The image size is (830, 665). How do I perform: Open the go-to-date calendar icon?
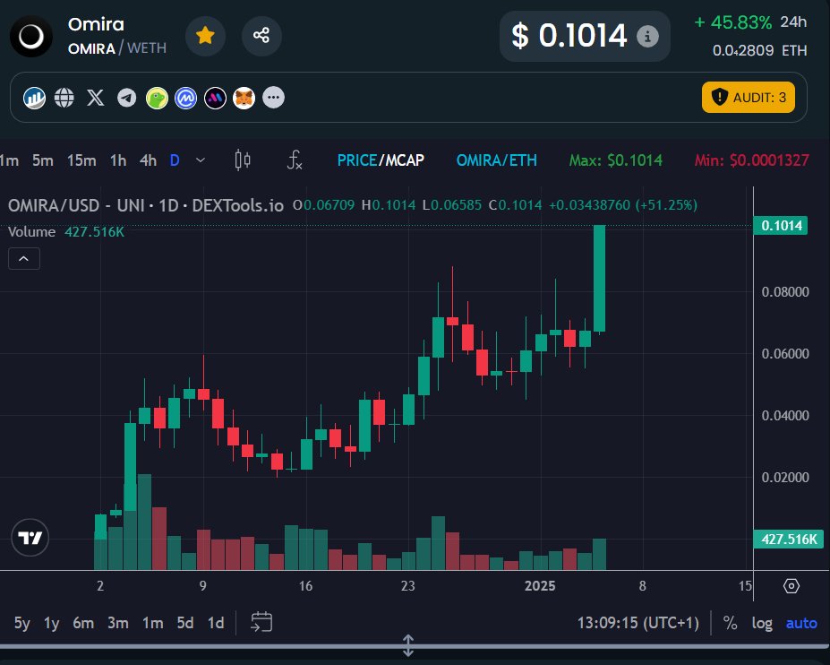pos(261,622)
